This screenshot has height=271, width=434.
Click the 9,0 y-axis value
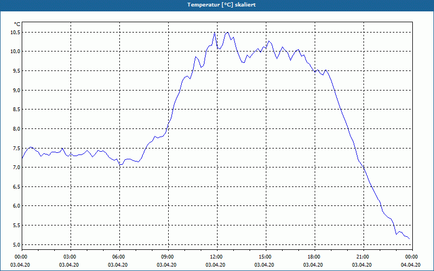pos(16,91)
